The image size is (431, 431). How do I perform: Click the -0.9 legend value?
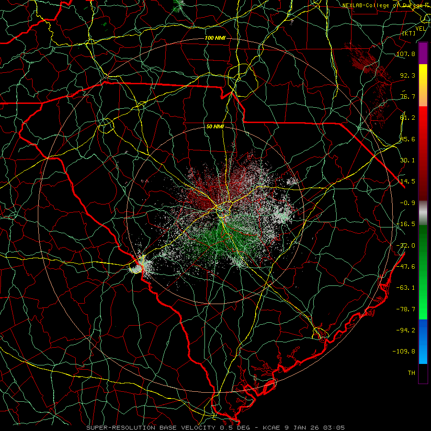coord(408,203)
